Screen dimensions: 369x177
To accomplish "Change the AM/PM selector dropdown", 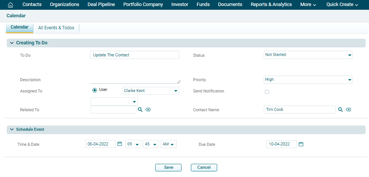I will click(168, 144).
